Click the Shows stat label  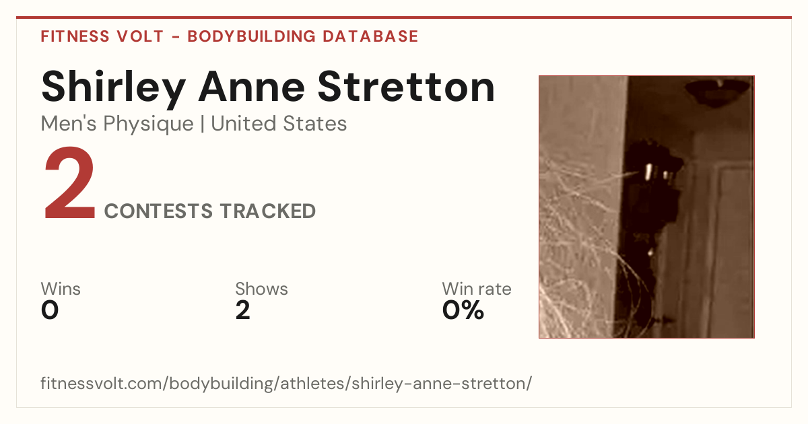(x=261, y=289)
